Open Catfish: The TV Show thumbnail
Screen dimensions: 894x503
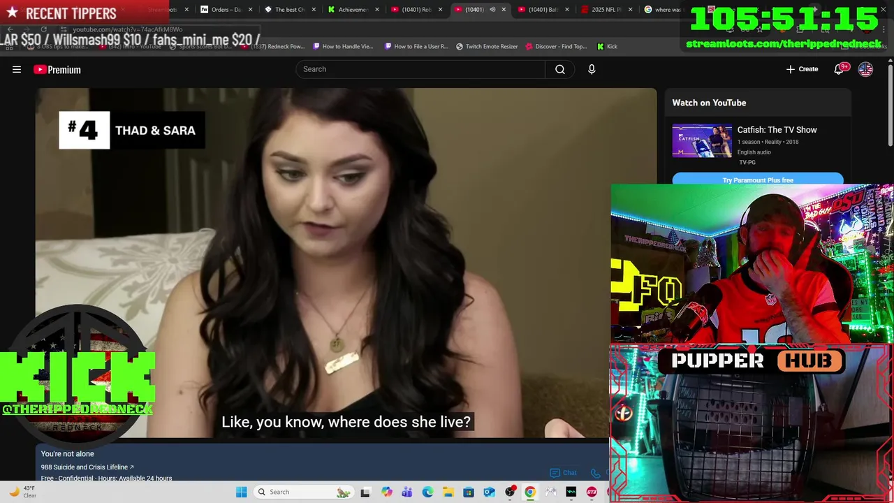702,141
